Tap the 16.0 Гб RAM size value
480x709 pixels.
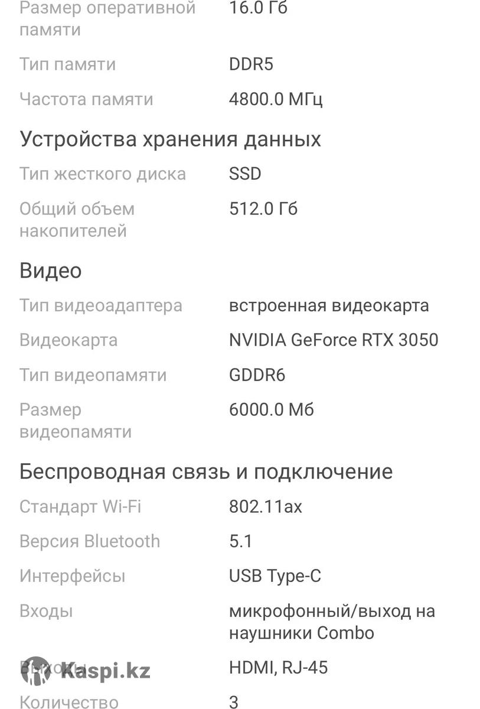point(258,8)
